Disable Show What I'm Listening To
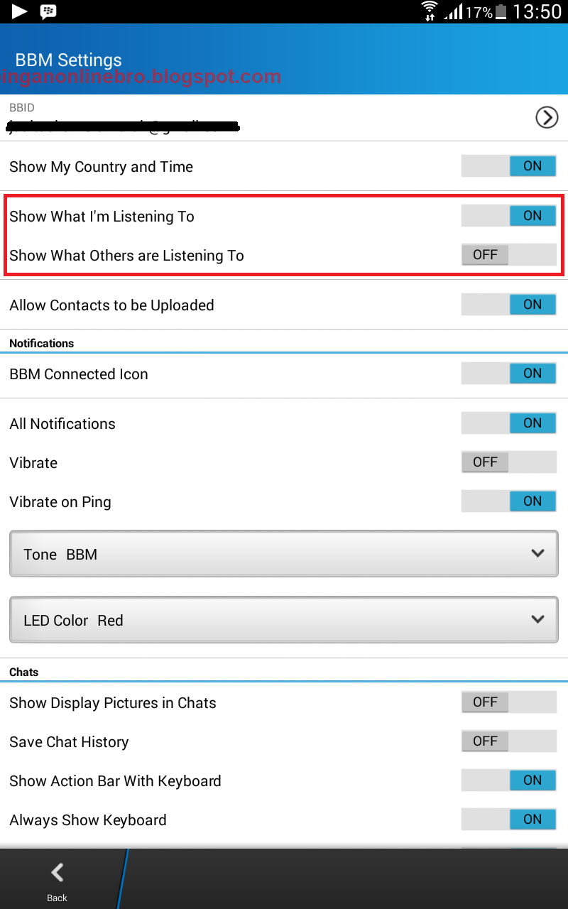 [x=508, y=216]
